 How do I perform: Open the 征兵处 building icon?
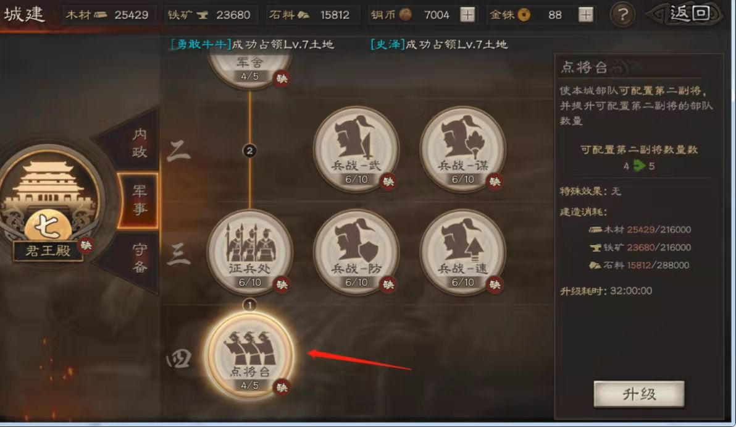click(249, 252)
